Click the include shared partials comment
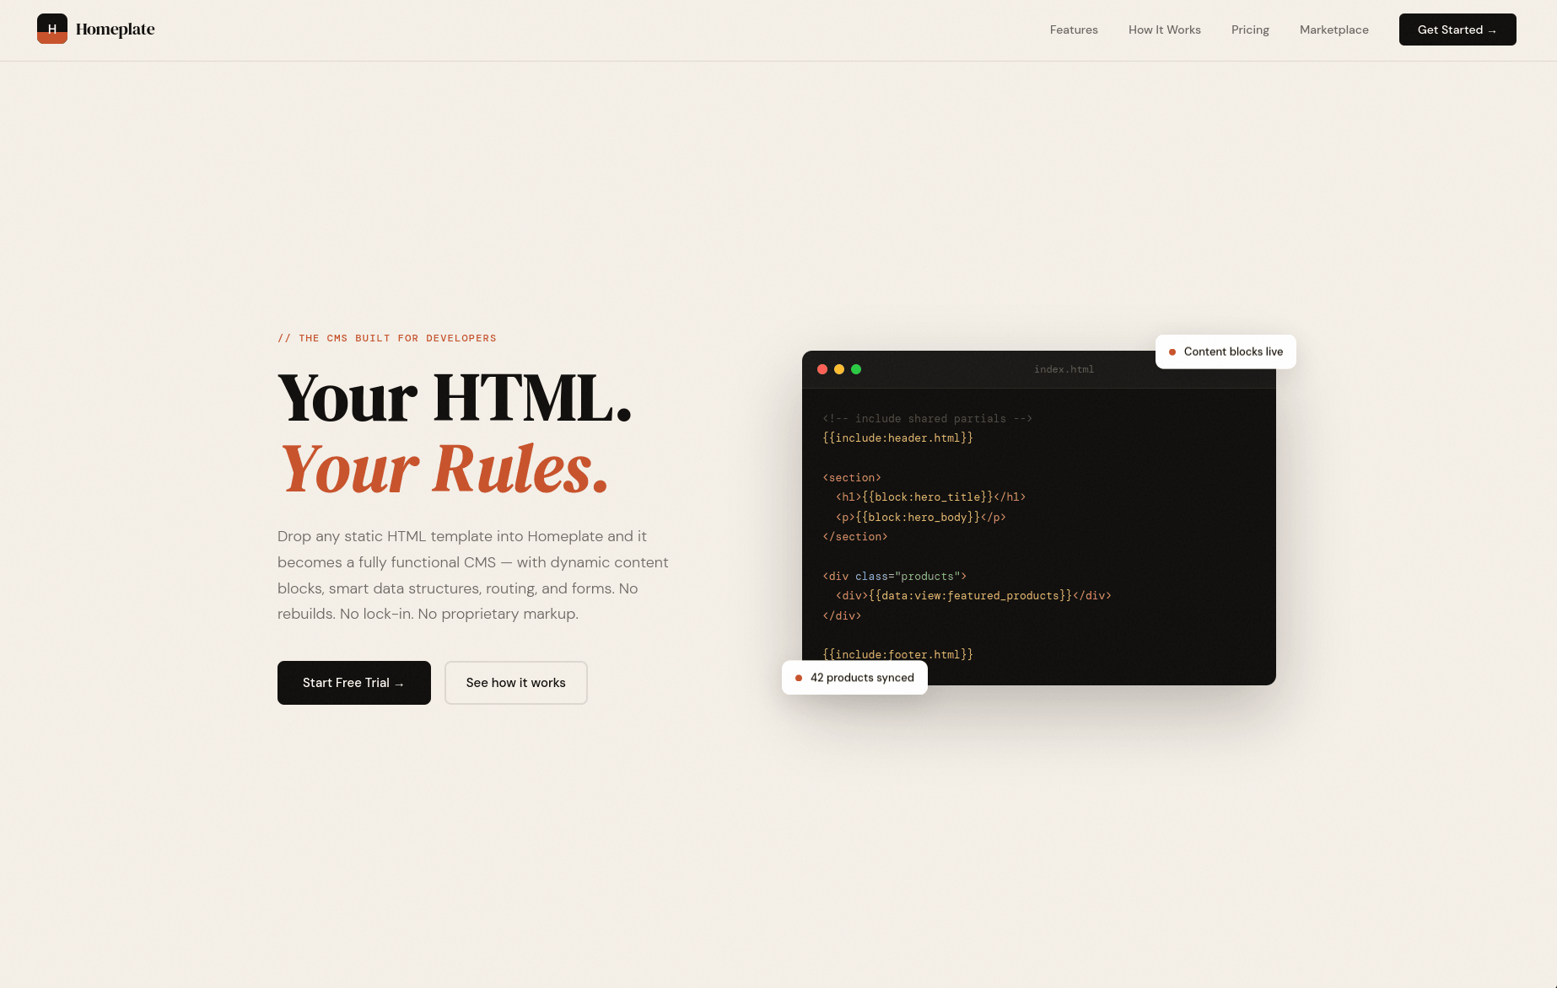The image size is (1557, 988). point(927,419)
